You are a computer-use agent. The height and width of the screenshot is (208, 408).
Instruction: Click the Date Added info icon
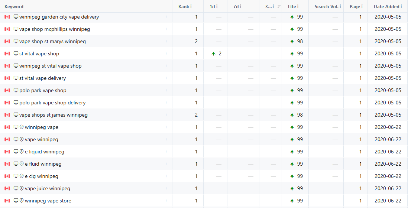(401, 6)
